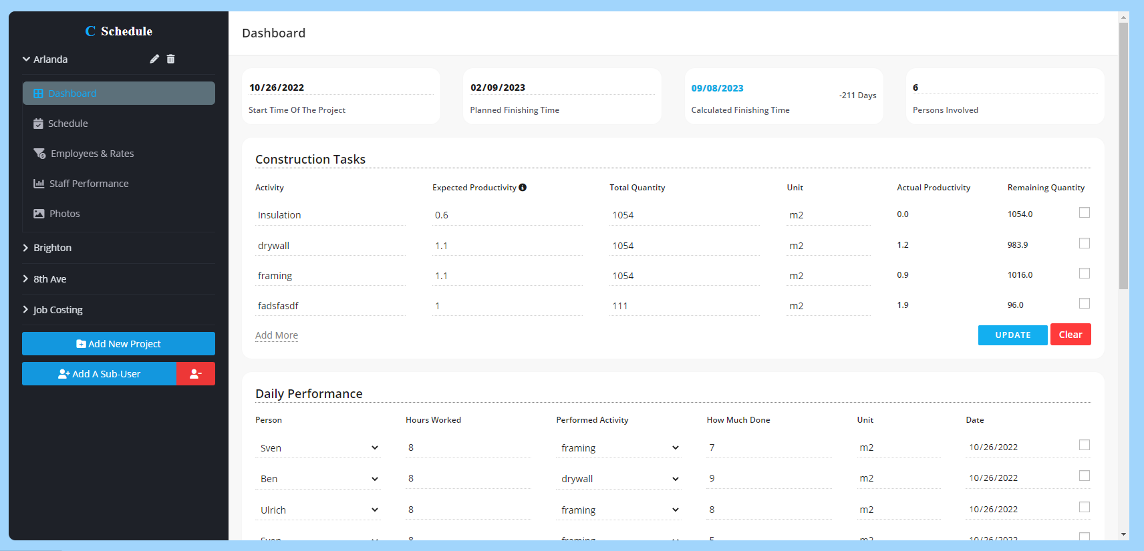Open the Performed Activity dropdown in Ulrich's row
This screenshot has width=1144, height=551.
(x=619, y=510)
